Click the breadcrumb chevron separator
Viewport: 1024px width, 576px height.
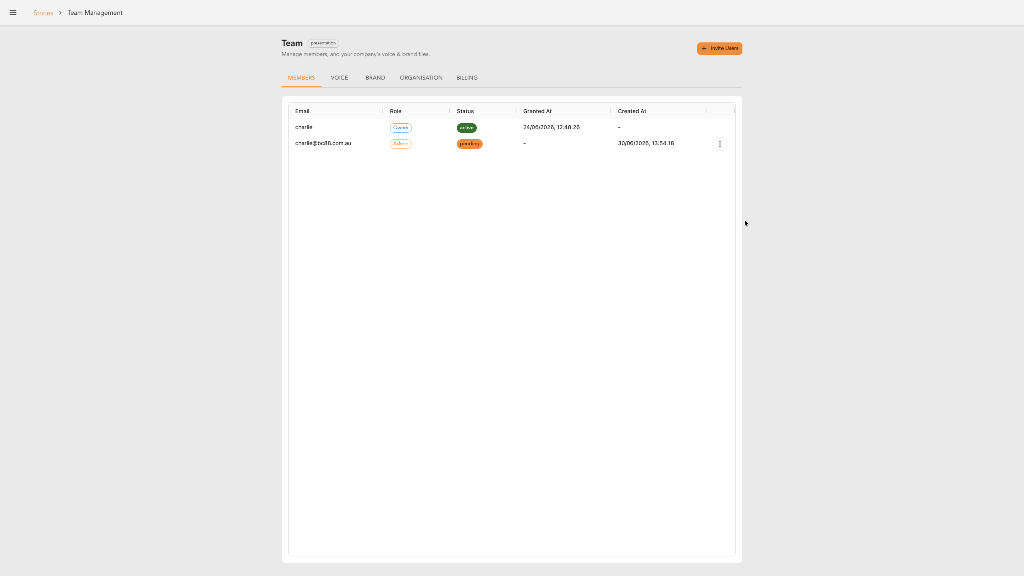[x=60, y=13]
